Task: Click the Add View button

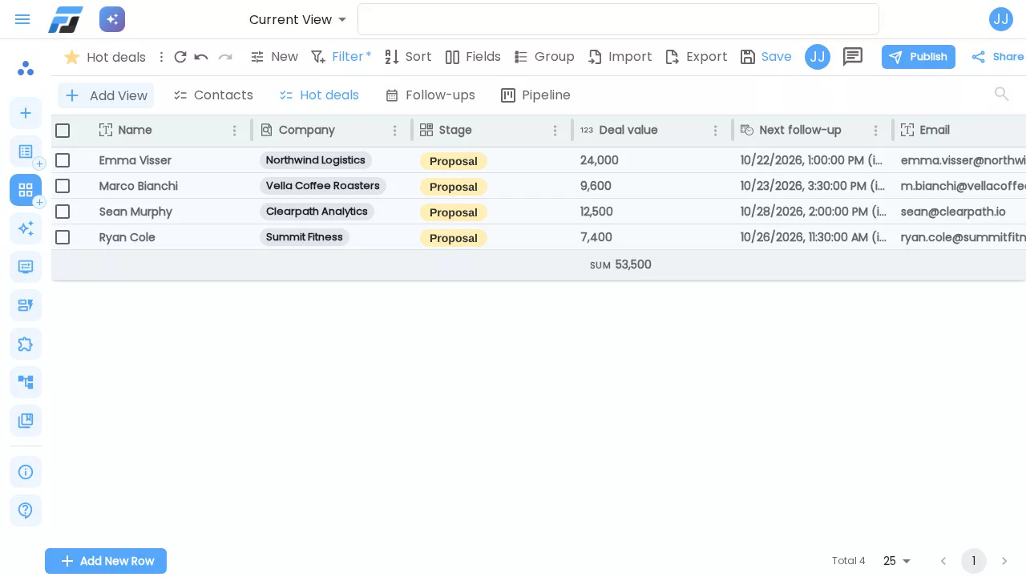Action: (106, 95)
